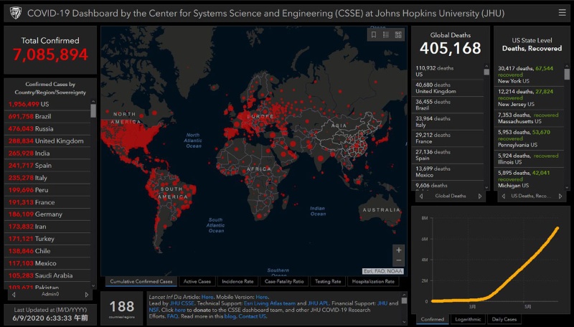This screenshot has height=327, width=574.
Task: Open the map legend list icon
Action: [385, 34]
